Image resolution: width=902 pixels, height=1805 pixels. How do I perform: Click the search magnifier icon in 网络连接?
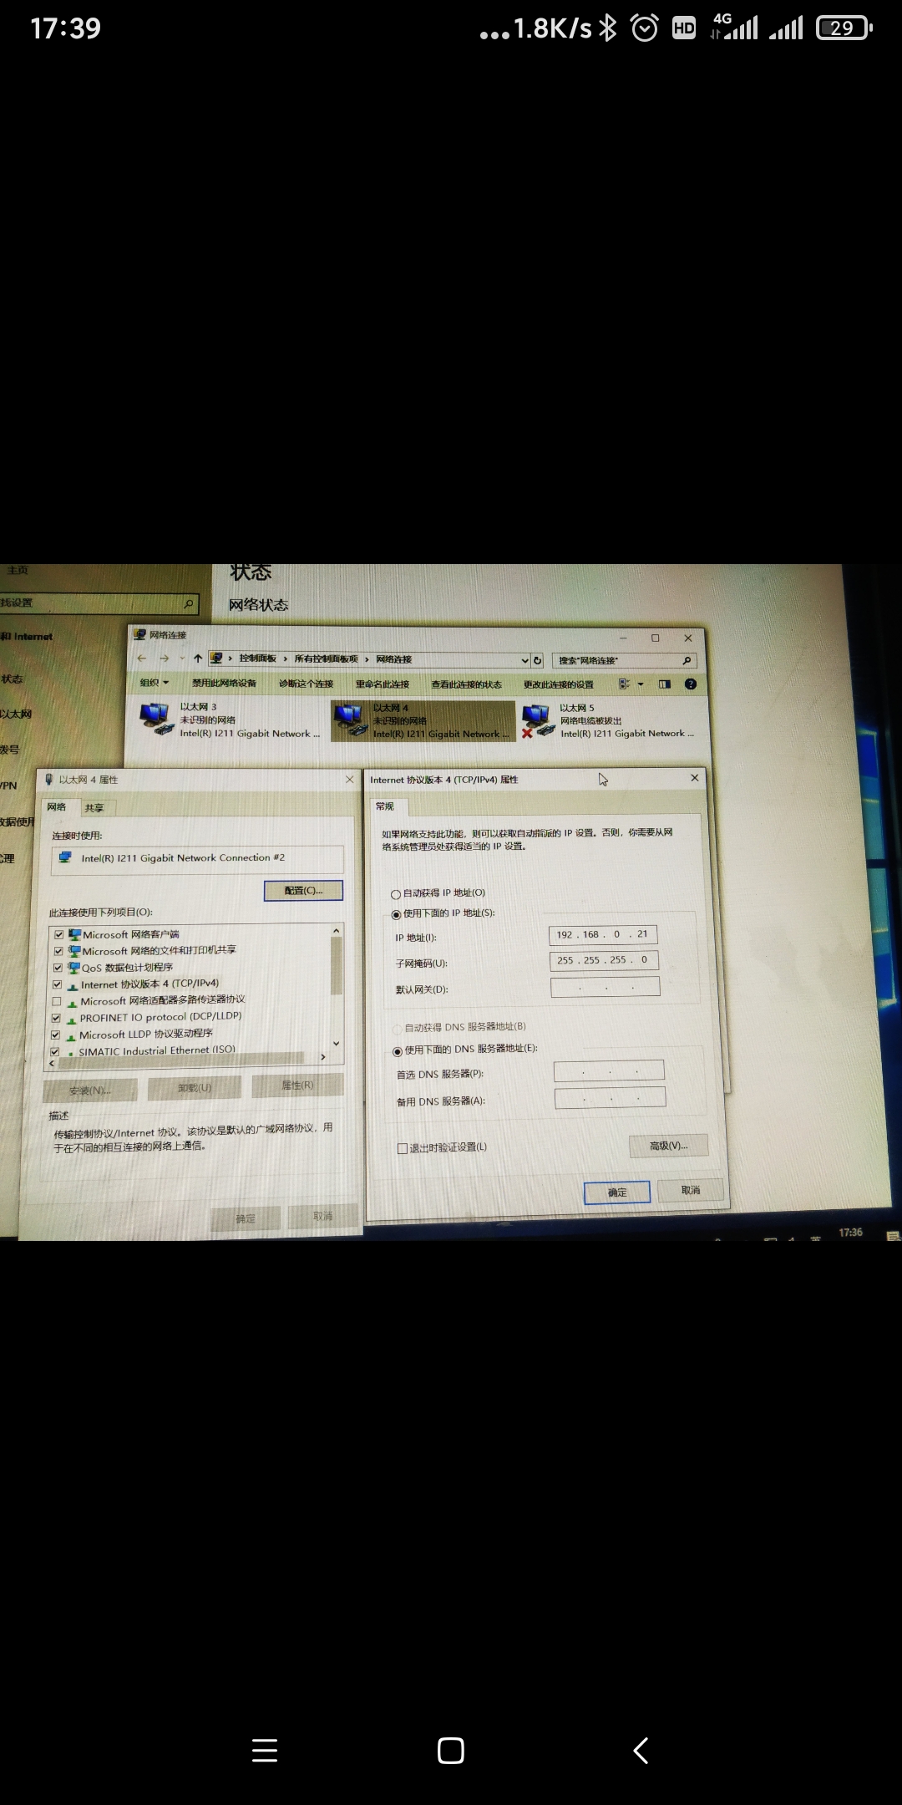[687, 661]
